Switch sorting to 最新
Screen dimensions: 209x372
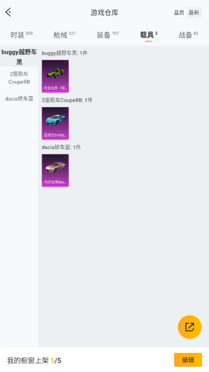[x=194, y=13]
